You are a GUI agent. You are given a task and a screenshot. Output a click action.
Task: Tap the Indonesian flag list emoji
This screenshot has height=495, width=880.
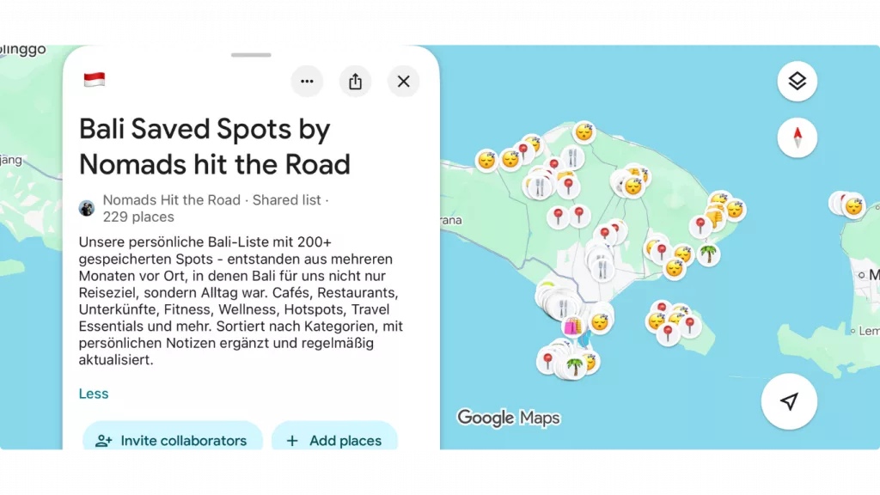(x=95, y=80)
